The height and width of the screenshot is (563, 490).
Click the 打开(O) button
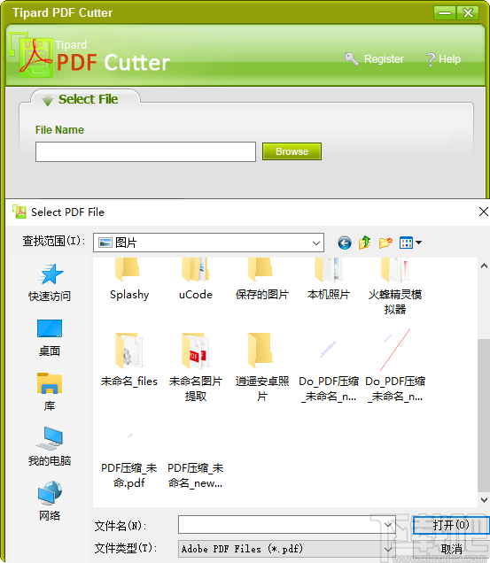point(451,525)
